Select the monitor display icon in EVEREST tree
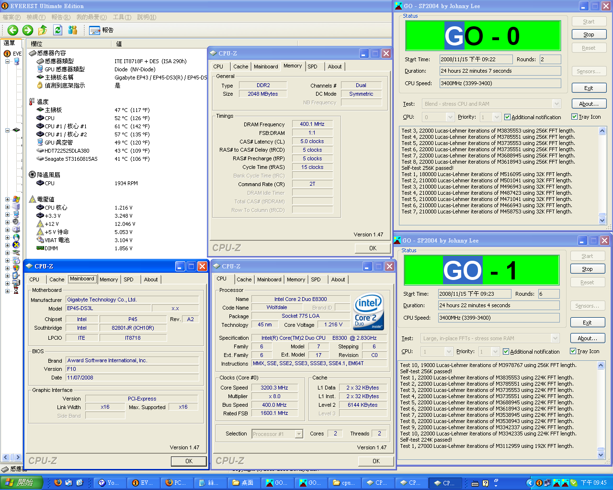This screenshot has width=613, height=490. point(16,214)
